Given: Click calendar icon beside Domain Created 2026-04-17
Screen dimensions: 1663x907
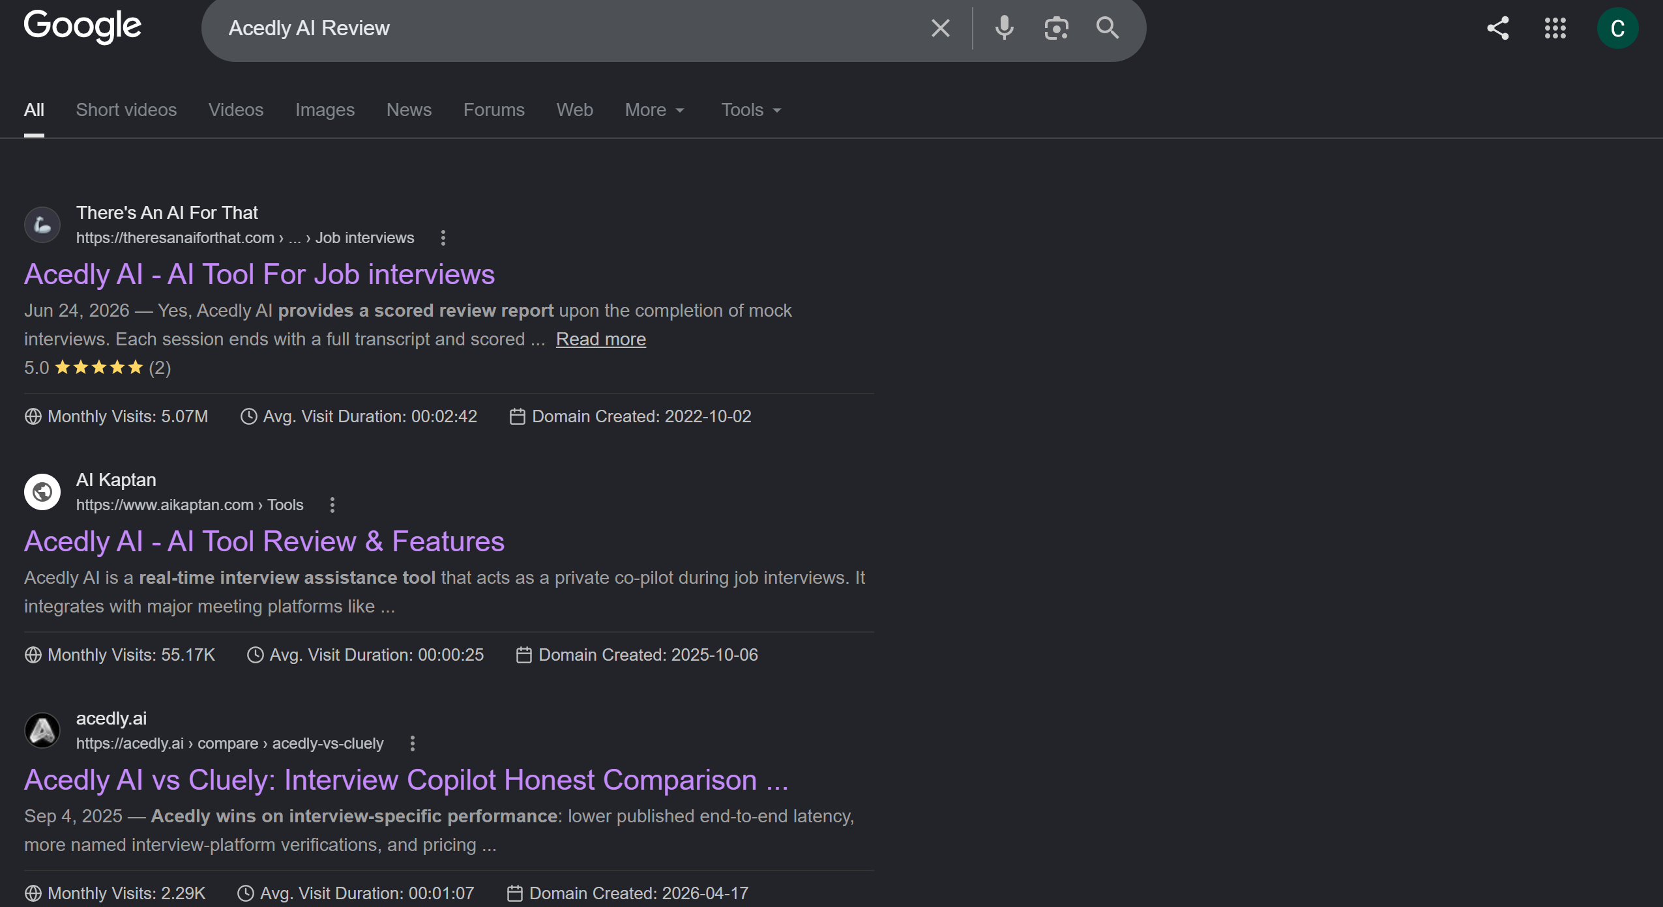Looking at the screenshot, I should tap(514, 893).
